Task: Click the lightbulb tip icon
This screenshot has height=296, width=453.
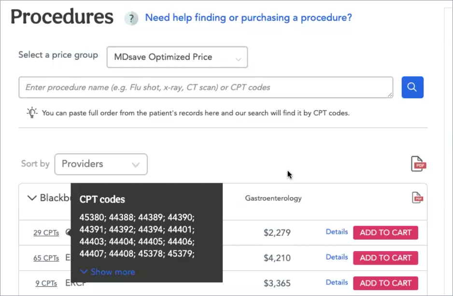Action: [x=32, y=112]
